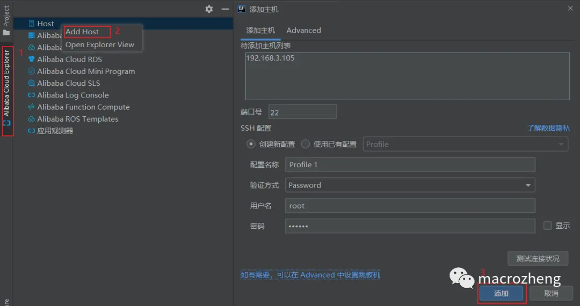Select the Alibaba Function Compute row
The height and width of the screenshot is (306, 580).
pos(123,107)
